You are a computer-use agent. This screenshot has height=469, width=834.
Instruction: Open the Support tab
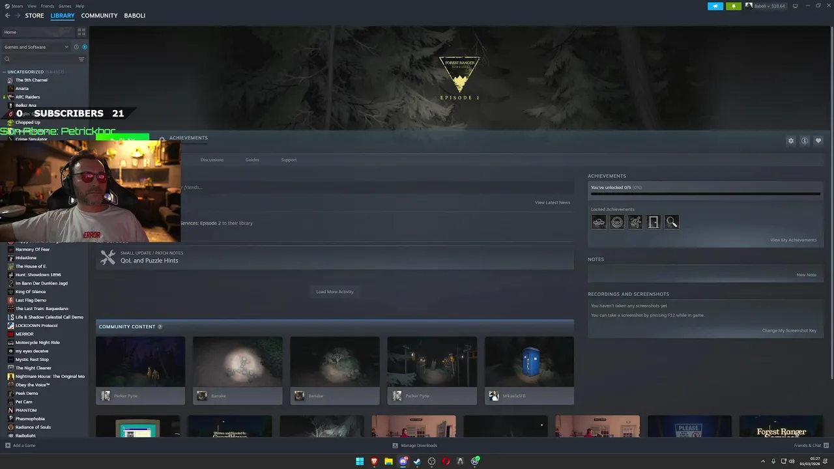click(x=289, y=160)
